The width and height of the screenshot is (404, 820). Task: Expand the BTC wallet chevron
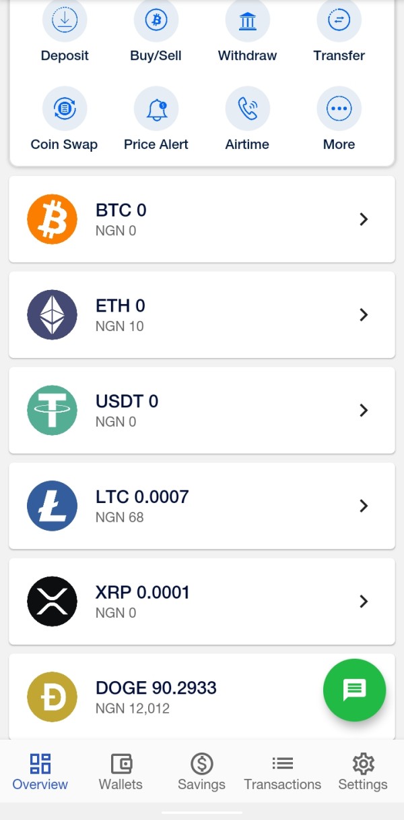click(364, 219)
